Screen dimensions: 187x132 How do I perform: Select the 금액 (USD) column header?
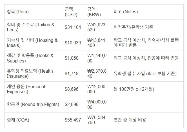[74, 12]
